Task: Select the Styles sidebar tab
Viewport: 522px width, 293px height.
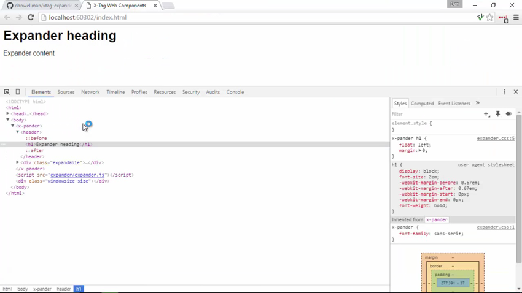Action: coord(400,104)
